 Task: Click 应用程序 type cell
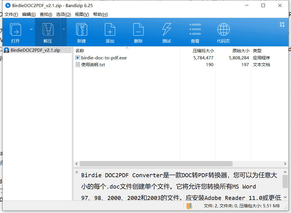point(261,58)
